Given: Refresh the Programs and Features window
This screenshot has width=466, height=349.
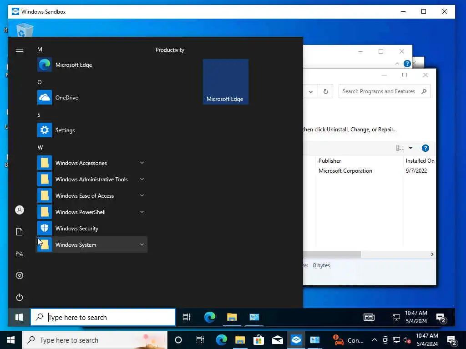Looking at the screenshot, I should click(x=326, y=91).
